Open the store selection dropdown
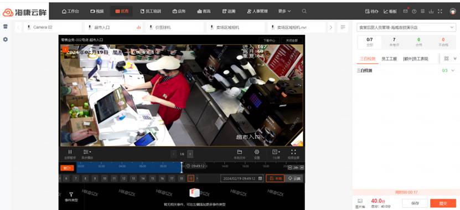 [406, 27]
